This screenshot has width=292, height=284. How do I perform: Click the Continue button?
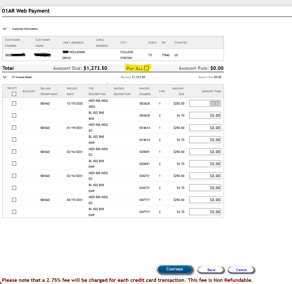pos(175,269)
